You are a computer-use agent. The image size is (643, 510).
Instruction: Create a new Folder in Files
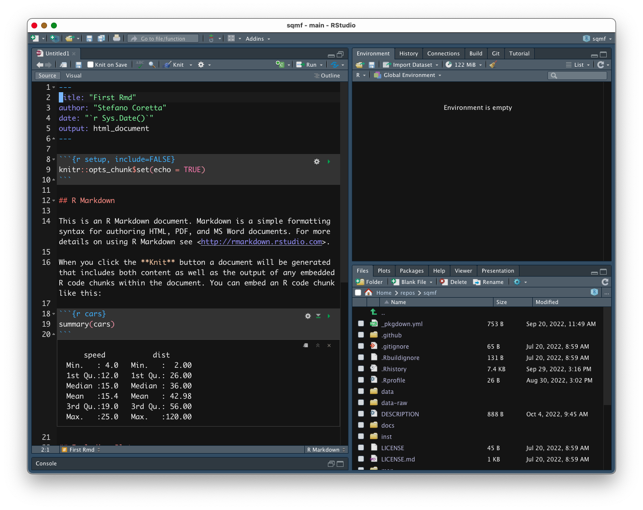pos(369,282)
